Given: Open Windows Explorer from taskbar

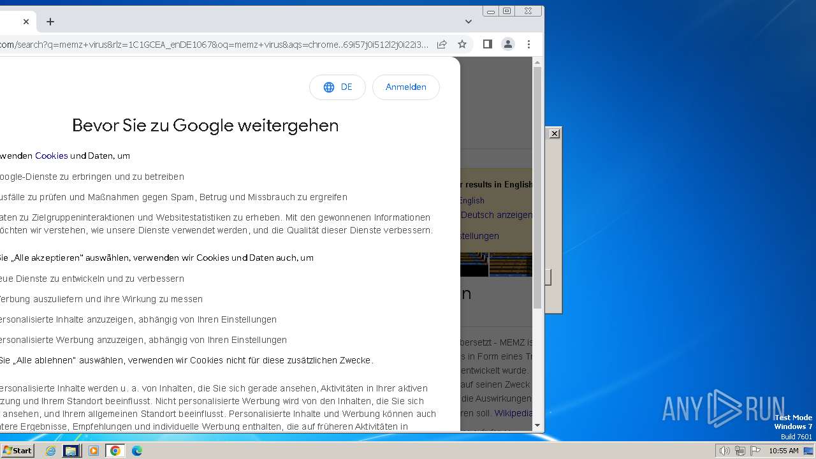Looking at the screenshot, I should [x=71, y=451].
